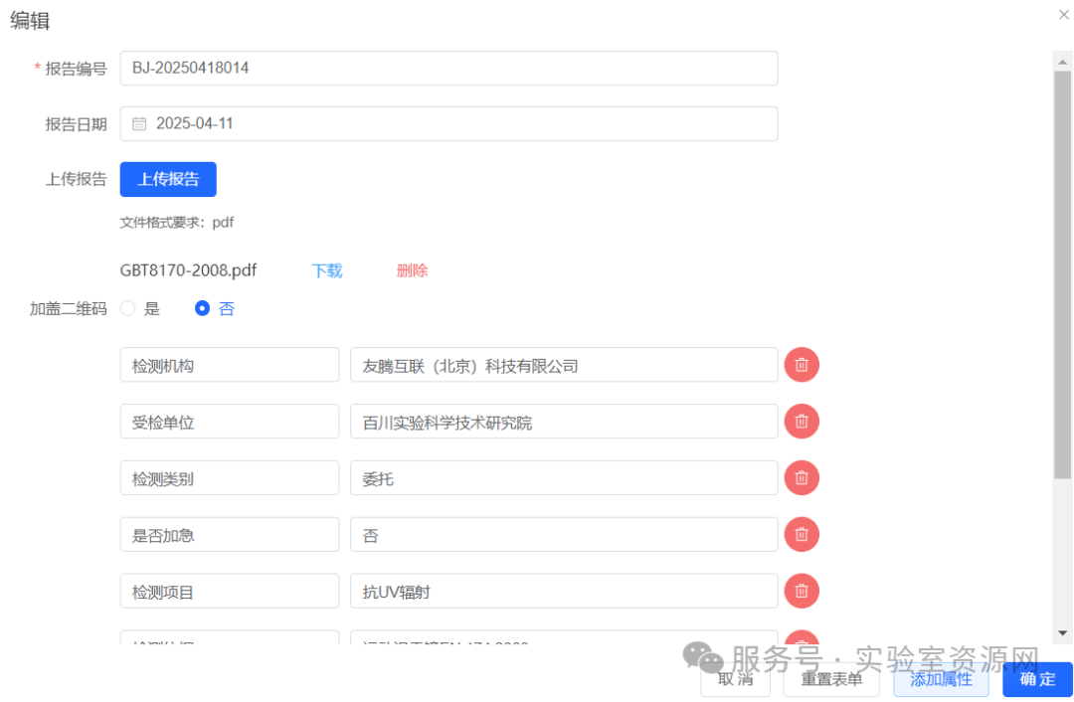The height and width of the screenshot is (702, 1074).
Task: Edit the 委托 value field
Action: point(564,478)
